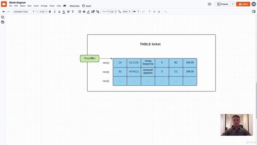This screenshot has width=257, height=145.
Task: Open the font size dropdown arrow
Action: coord(46,12)
